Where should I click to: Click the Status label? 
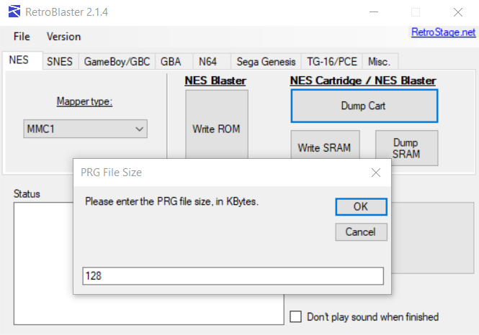tap(27, 194)
